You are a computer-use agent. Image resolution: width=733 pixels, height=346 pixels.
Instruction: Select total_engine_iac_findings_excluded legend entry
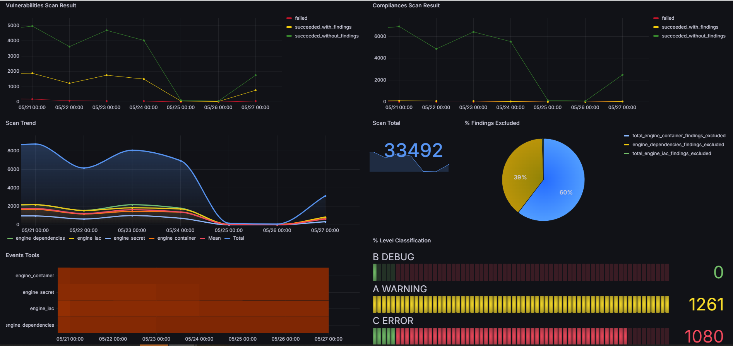(671, 153)
